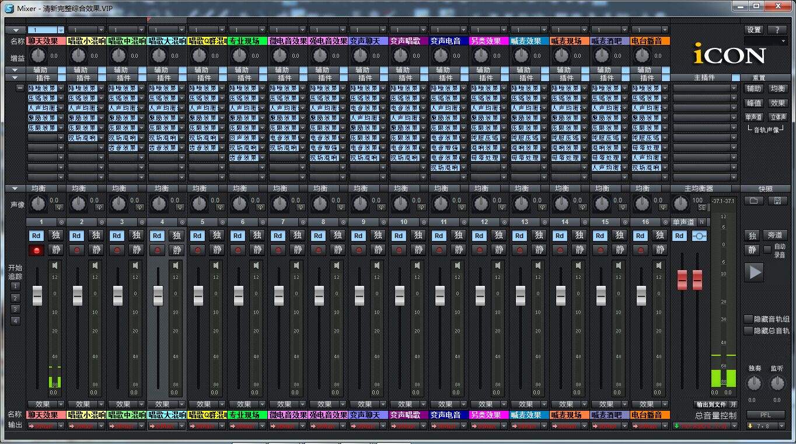The height and width of the screenshot is (444, 796).
Task: Click tracking button 1 under 开始追踪
Action: tap(16, 286)
